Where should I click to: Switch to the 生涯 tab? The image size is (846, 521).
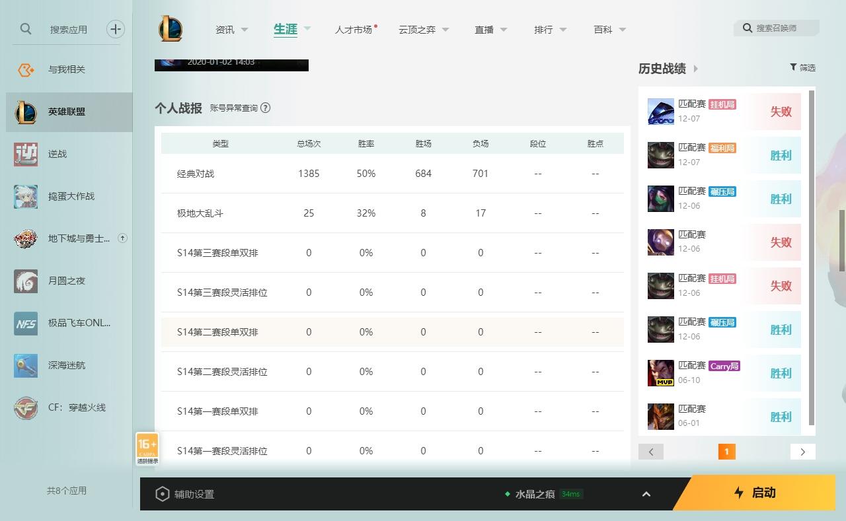point(285,29)
